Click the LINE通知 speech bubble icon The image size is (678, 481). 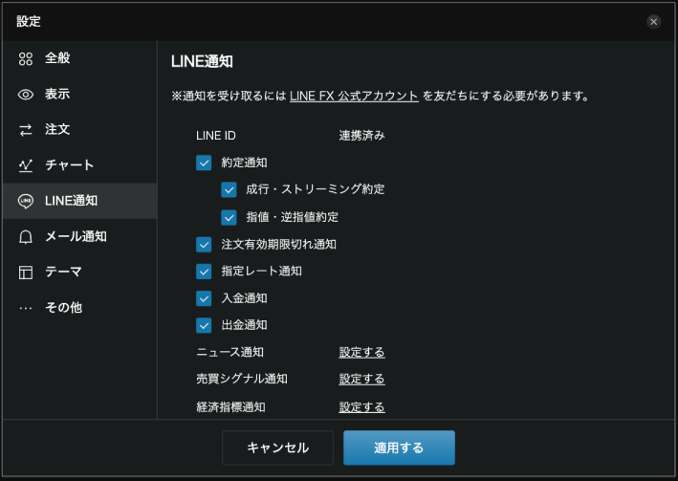[x=26, y=201]
